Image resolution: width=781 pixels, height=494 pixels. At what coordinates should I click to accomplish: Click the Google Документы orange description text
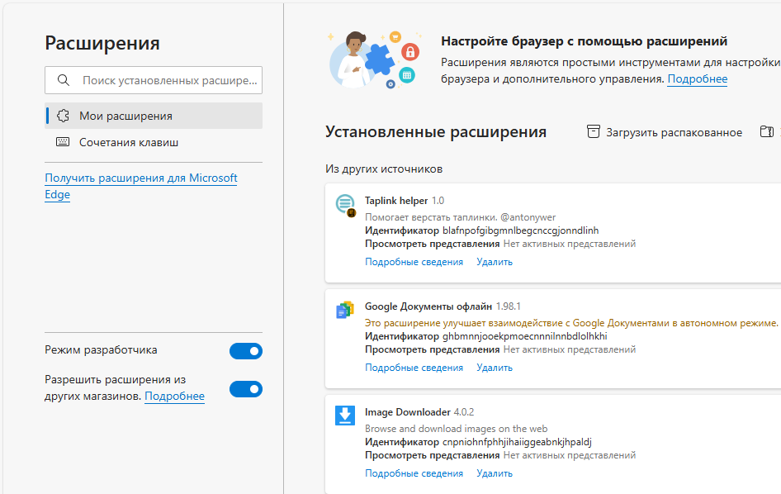point(571,323)
